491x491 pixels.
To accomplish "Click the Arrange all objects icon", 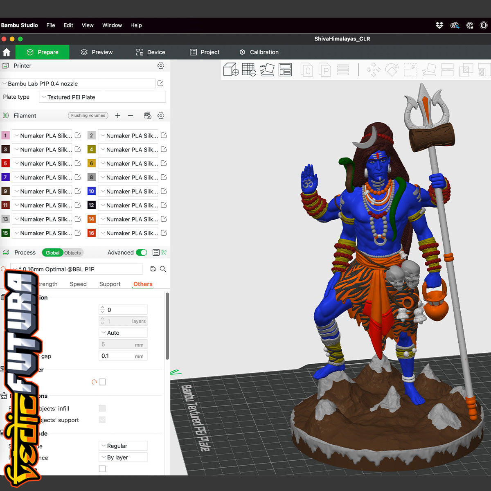I will (x=285, y=70).
